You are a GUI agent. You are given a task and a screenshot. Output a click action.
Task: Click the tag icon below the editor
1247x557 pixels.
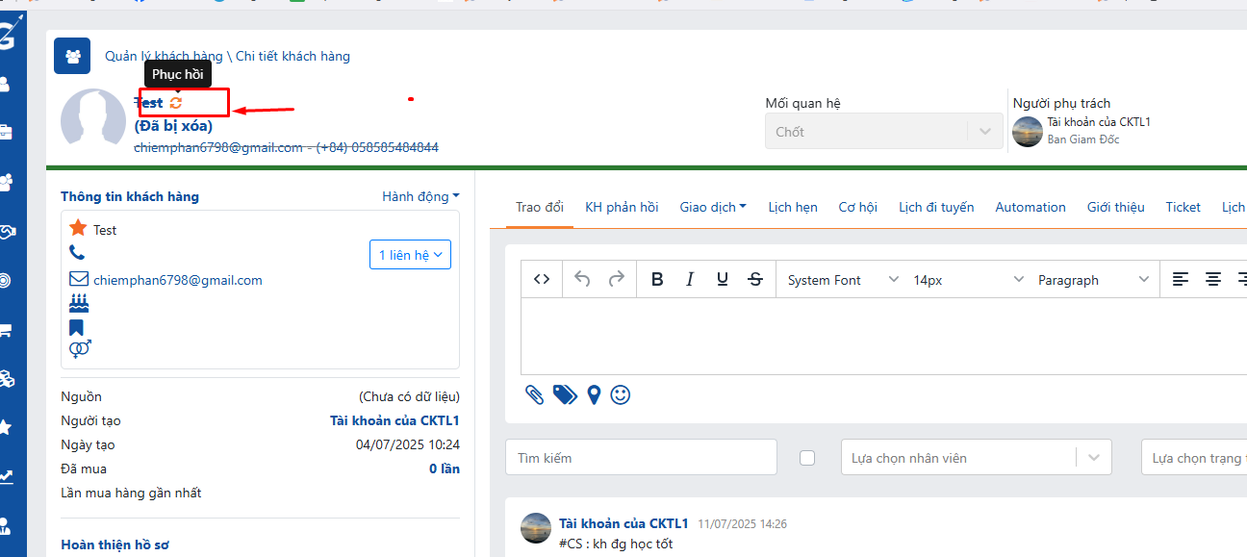(565, 394)
